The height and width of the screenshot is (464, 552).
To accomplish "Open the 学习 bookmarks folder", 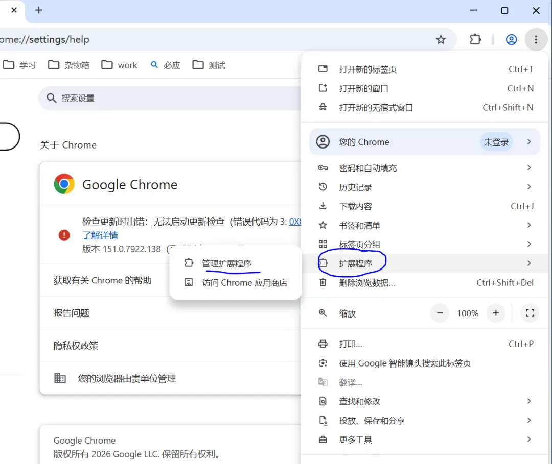I will tap(19, 65).
